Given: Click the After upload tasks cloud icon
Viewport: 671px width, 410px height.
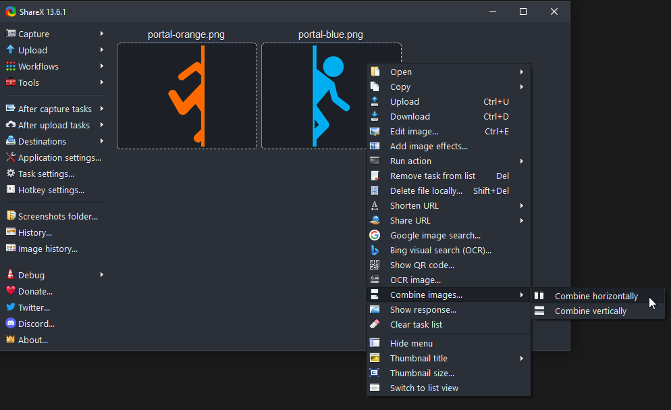Looking at the screenshot, I should click(11, 124).
